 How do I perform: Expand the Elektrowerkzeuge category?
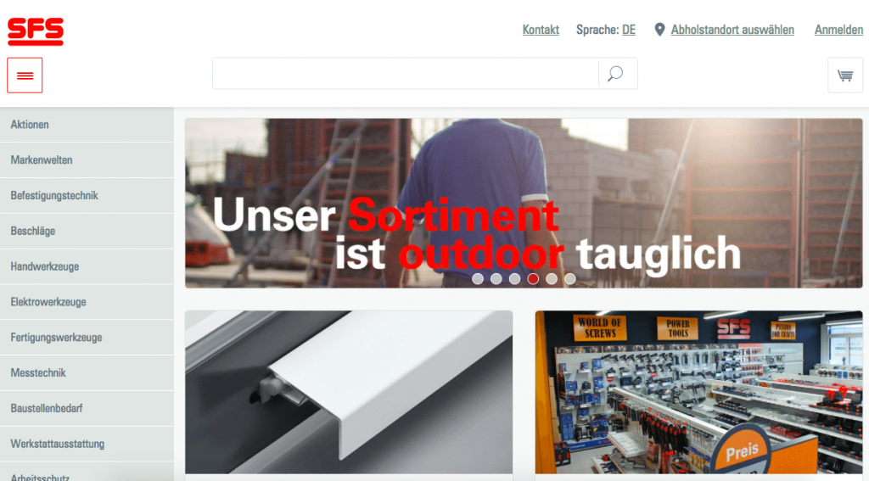(x=87, y=302)
